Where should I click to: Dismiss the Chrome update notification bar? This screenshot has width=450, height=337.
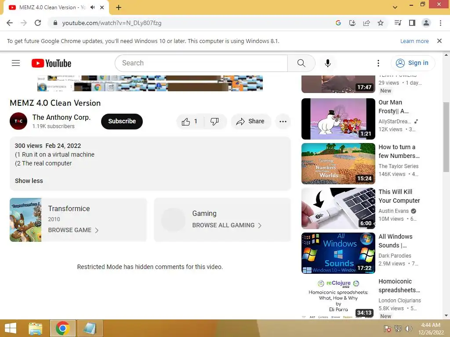click(439, 41)
